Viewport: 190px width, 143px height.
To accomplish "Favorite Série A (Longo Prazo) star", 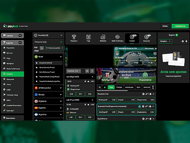I will click(37, 67).
